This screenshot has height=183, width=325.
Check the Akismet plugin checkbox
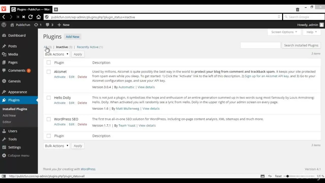[x=48, y=72]
